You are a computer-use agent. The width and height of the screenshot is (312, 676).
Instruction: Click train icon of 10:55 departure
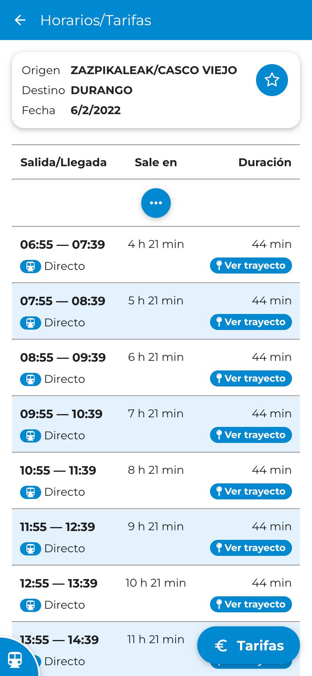(30, 492)
